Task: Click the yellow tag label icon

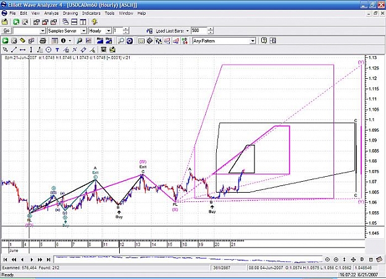Action: (23, 41)
